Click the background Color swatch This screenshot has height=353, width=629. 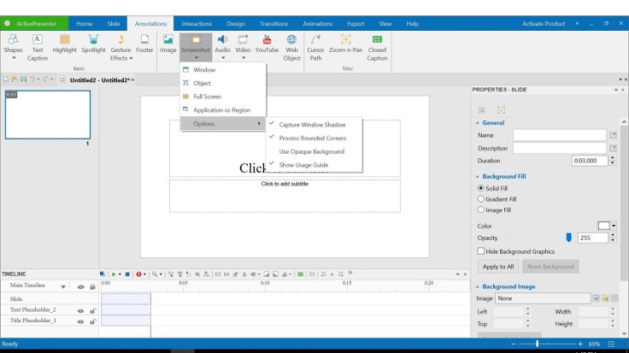(x=603, y=226)
